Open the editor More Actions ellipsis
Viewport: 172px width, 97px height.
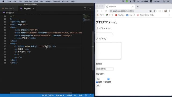click(x=90, y=8)
